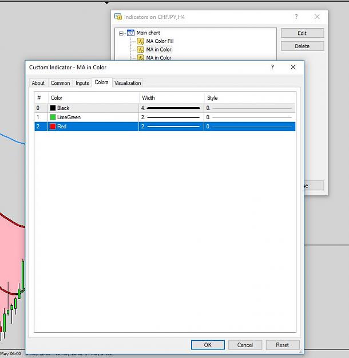Click Cancel in Custom Indicator dialog
The height and width of the screenshot is (358, 349).
[245, 345]
